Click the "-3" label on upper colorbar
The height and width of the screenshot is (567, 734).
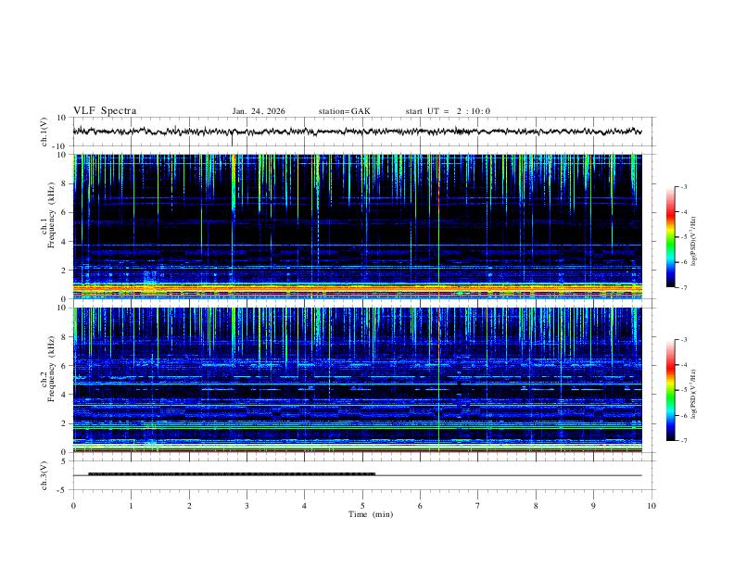683,186
